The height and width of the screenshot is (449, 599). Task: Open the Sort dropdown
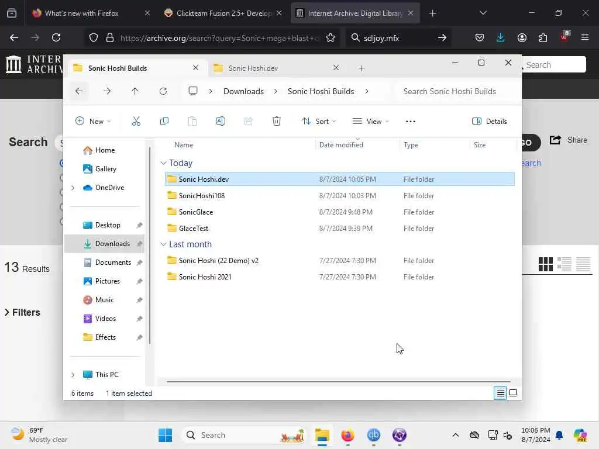pyautogui.click(x=319, y=122)
